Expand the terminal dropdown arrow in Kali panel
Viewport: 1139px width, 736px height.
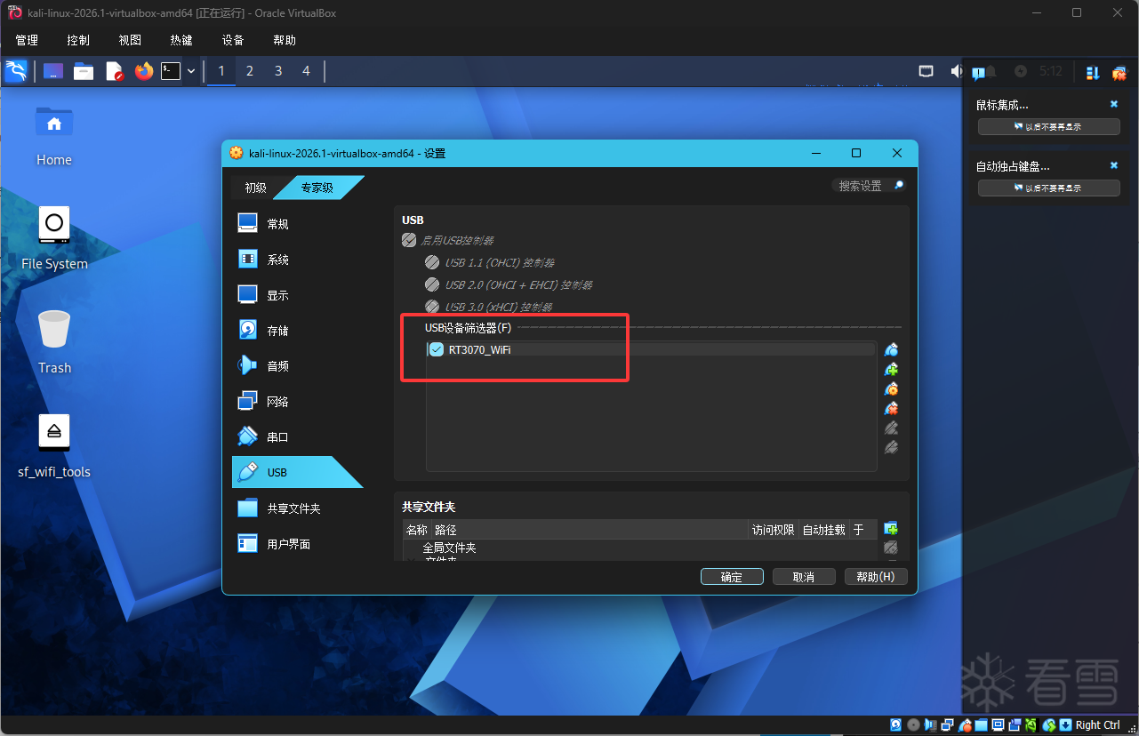pyautogui.click(x=190, y=71)
